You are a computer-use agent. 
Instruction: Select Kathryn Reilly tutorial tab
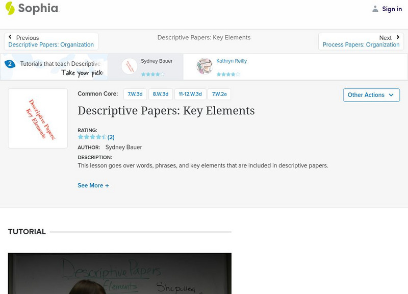(x=221, y=67)
